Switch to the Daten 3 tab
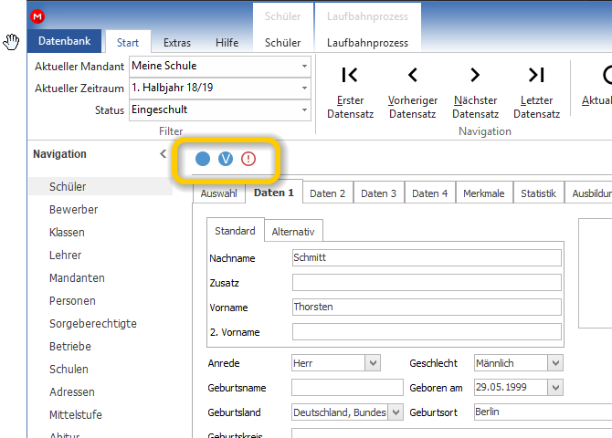This screenshot has width=612, height=438. coord(378,193)
